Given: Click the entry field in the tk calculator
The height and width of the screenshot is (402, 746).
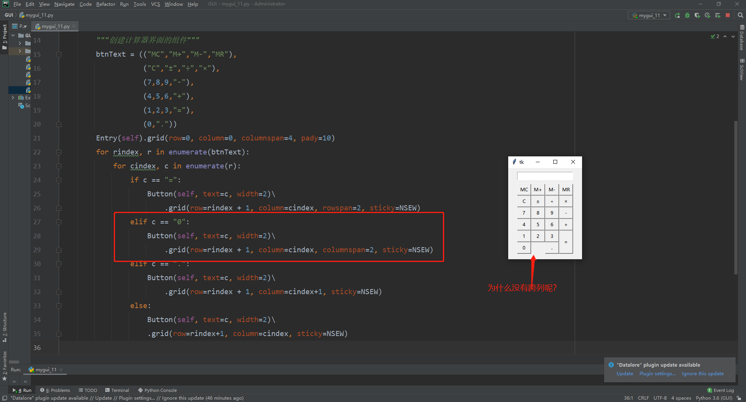Looking at the screenshot, I should point(545,176).
